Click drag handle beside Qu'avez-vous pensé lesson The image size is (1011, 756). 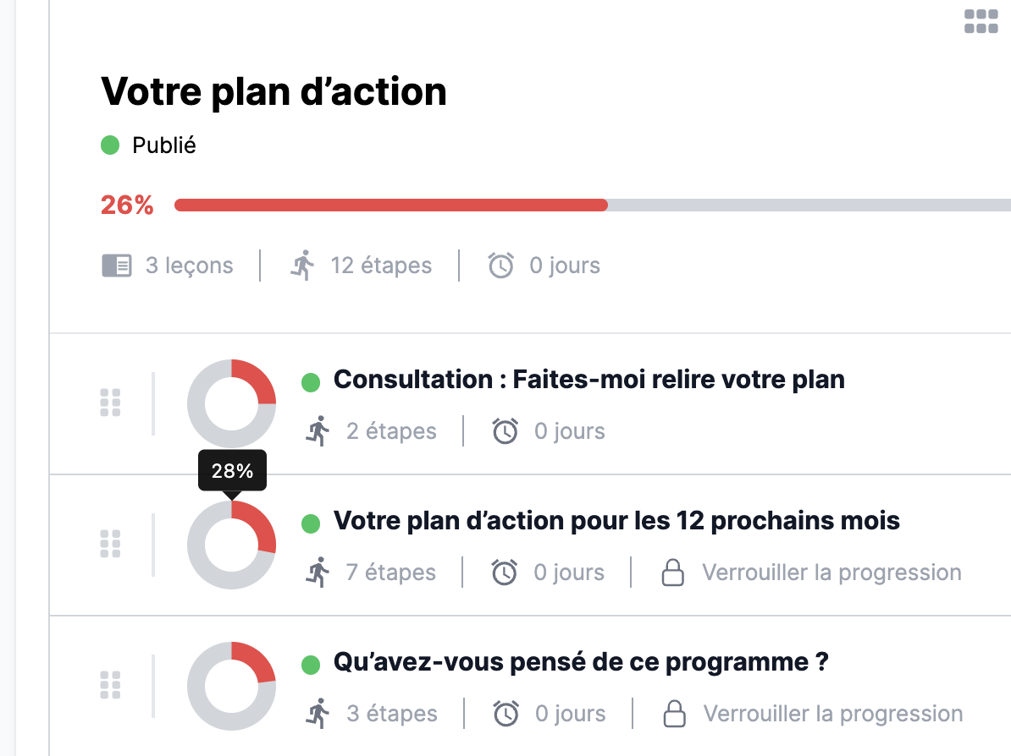coord(110,684)
